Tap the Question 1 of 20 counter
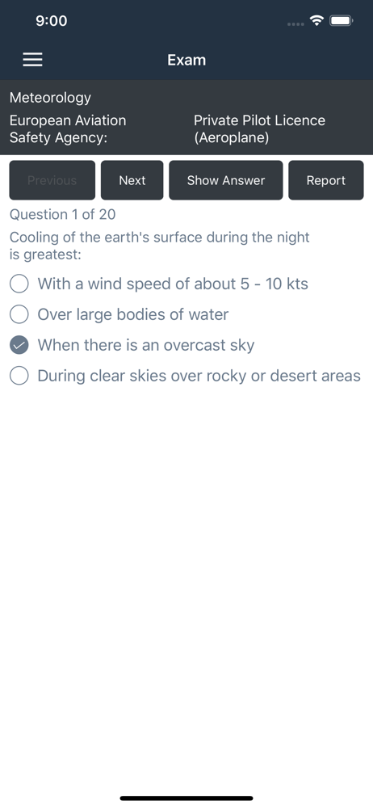This screenshot has height=808, width=373. 62,214
